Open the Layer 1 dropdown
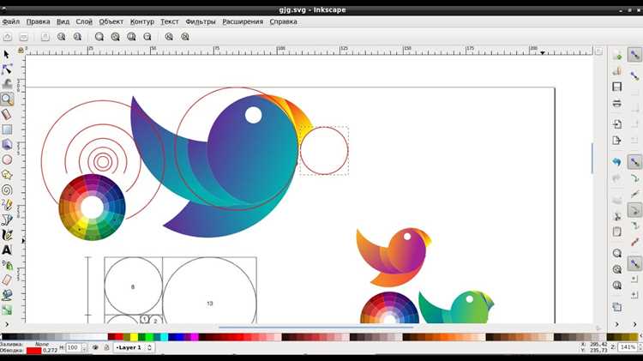 pyautogui.click(x=133, y=347)
